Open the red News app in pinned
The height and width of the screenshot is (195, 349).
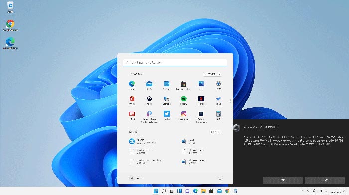pos(132,115)
